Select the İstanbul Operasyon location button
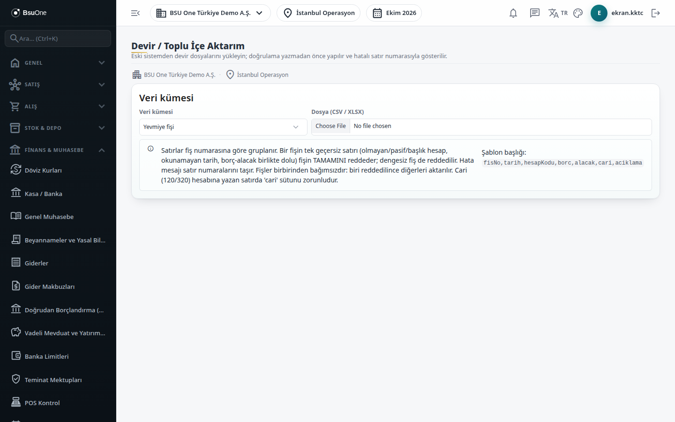 click(319, 13)
